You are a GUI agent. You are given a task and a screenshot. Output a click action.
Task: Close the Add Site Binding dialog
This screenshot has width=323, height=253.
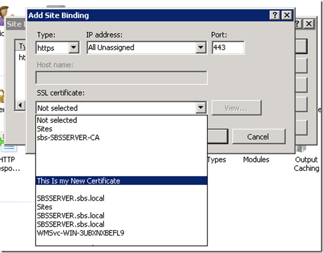(x=286, y=16)
